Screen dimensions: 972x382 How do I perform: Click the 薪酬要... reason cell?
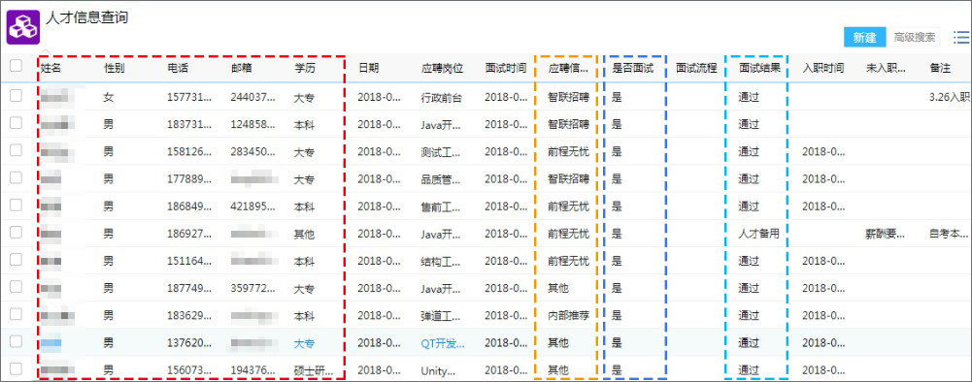pyautogui.click(x=886, y=234)
